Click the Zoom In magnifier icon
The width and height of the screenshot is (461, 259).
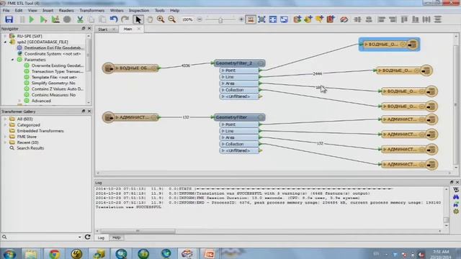coord(161,19)
